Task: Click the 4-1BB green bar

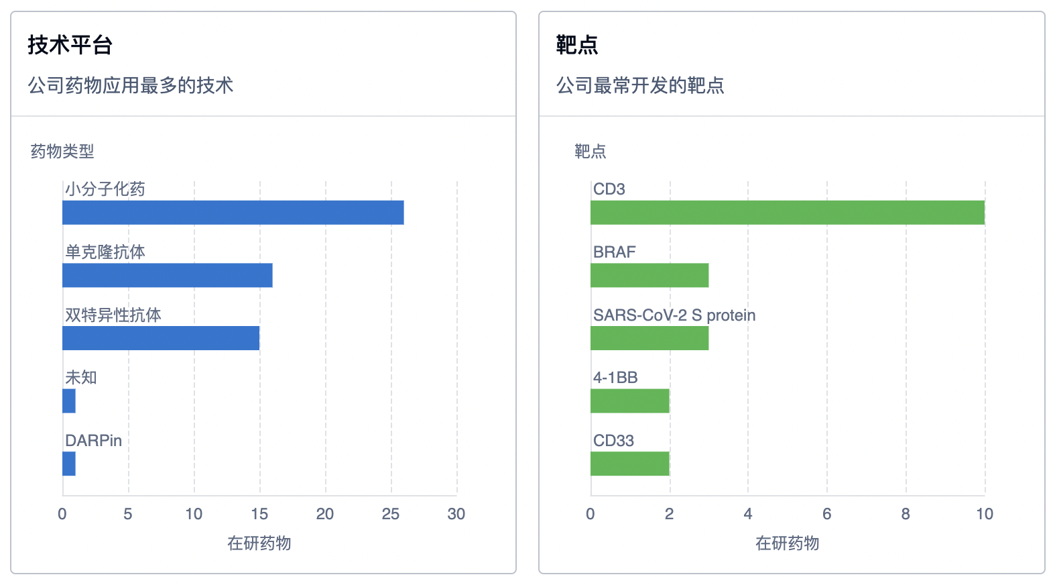Action: click(x=629, y=401)
